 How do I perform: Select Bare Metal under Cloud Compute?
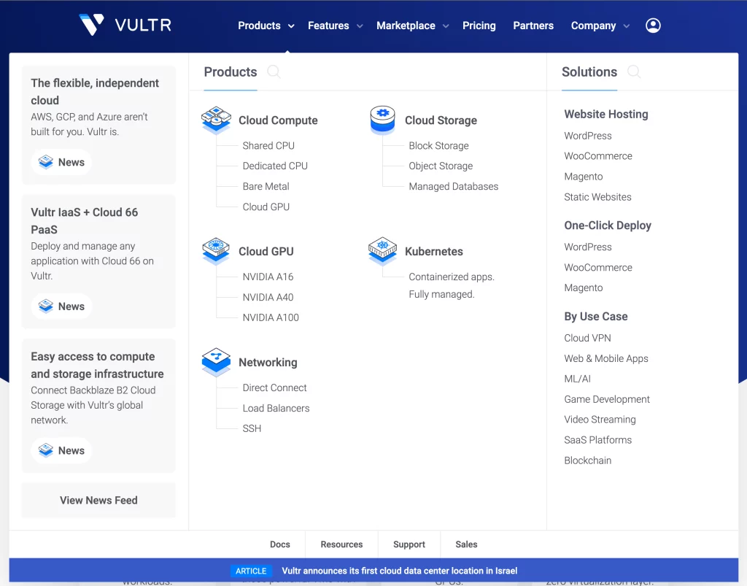pos(266,186)
